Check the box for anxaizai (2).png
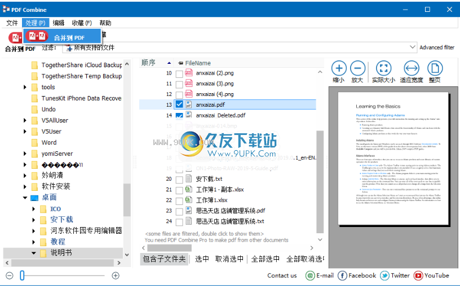This screenshot has width=460, height=288. coord(179,73)
